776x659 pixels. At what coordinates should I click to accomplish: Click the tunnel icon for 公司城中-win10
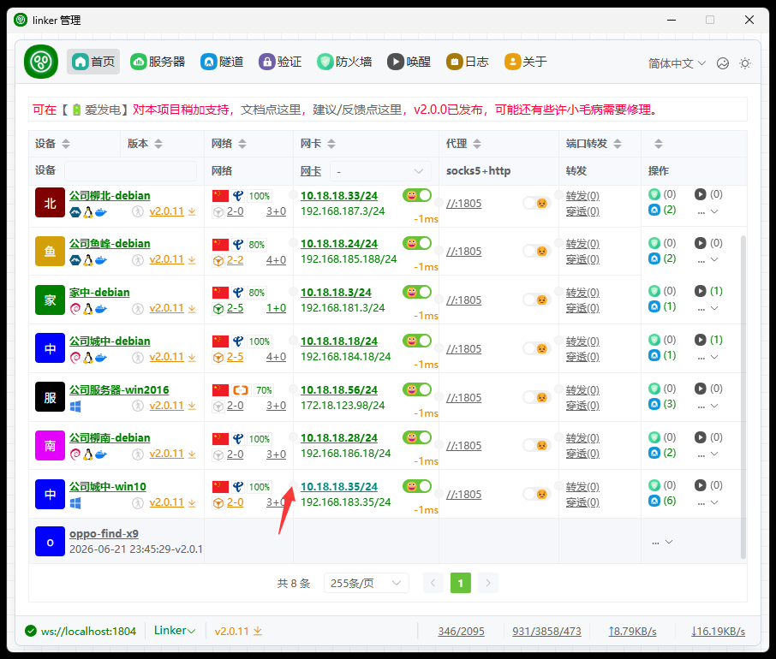(654, 501)
